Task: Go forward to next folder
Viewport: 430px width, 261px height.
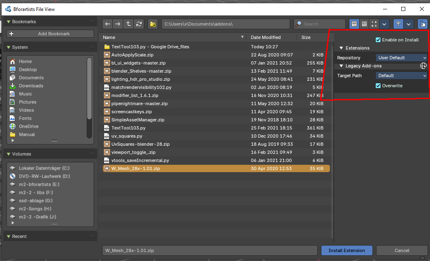Action: pos(118,24)
